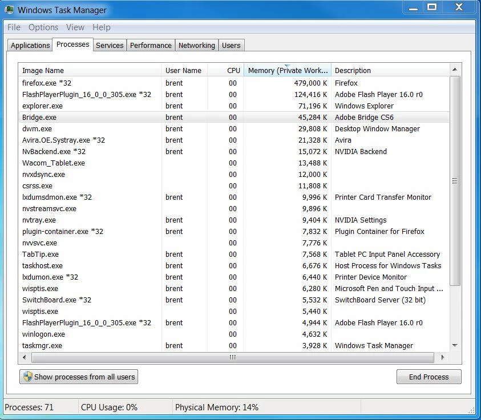Sort by the User Name column

coord(184,70)
